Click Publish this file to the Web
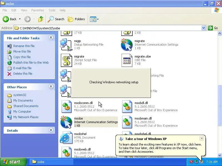The image size is (222, 166). (x=31, y=63)
